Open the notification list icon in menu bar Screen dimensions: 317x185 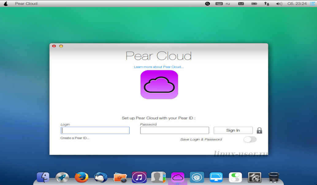click(x=312, y=4)
